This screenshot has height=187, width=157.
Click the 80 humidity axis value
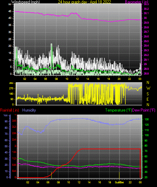click(x=6, y=128)
